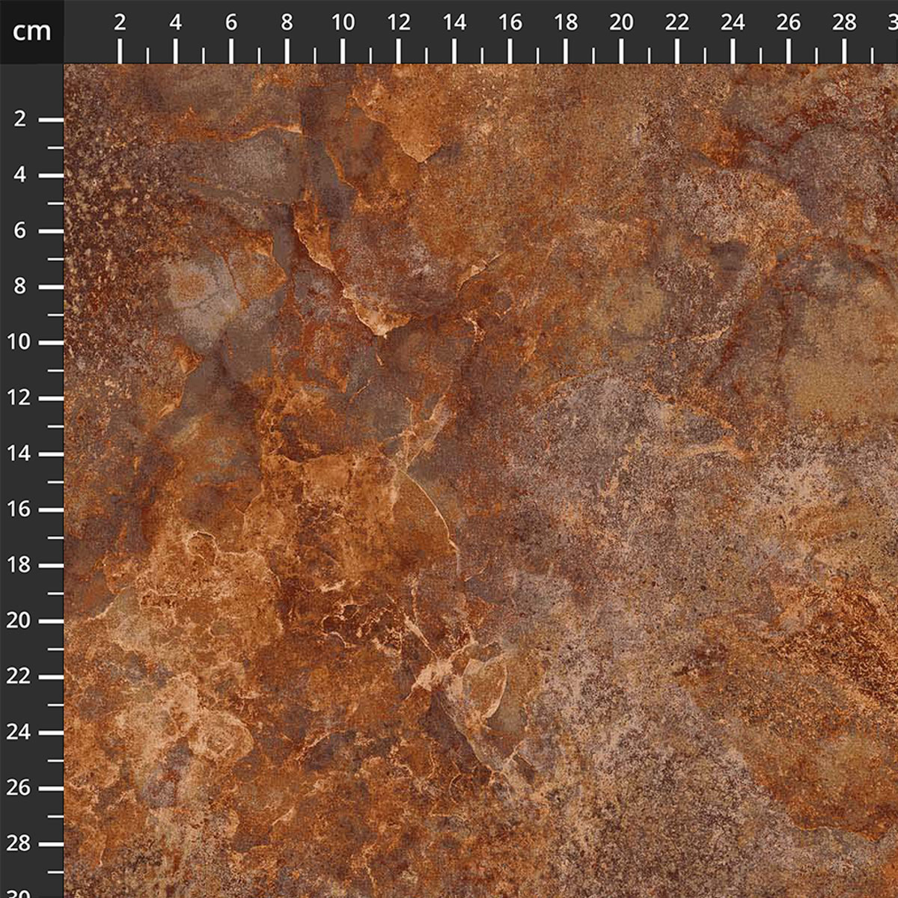The image size is (898, 898).
Task: Select the 22 mark on vertical ruler
Action: [x=21, y=676]
